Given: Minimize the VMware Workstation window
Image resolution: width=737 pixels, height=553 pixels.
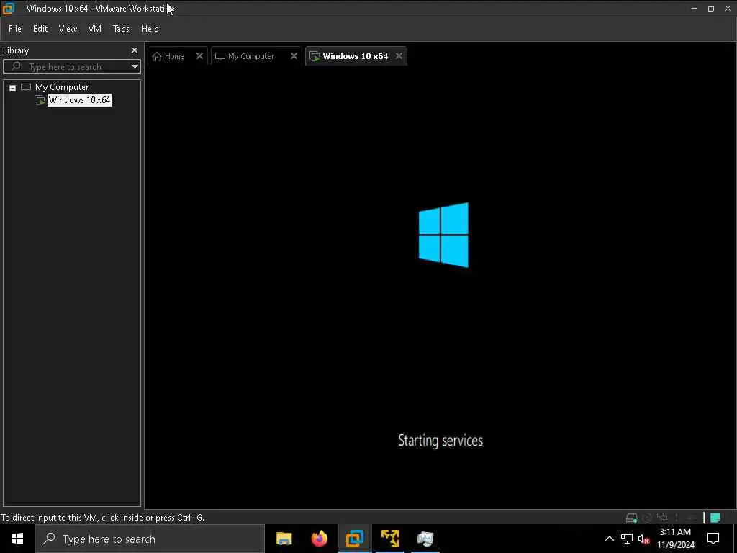Looking at the screenshot, I should pyautogui.click(x=694, y=9).
